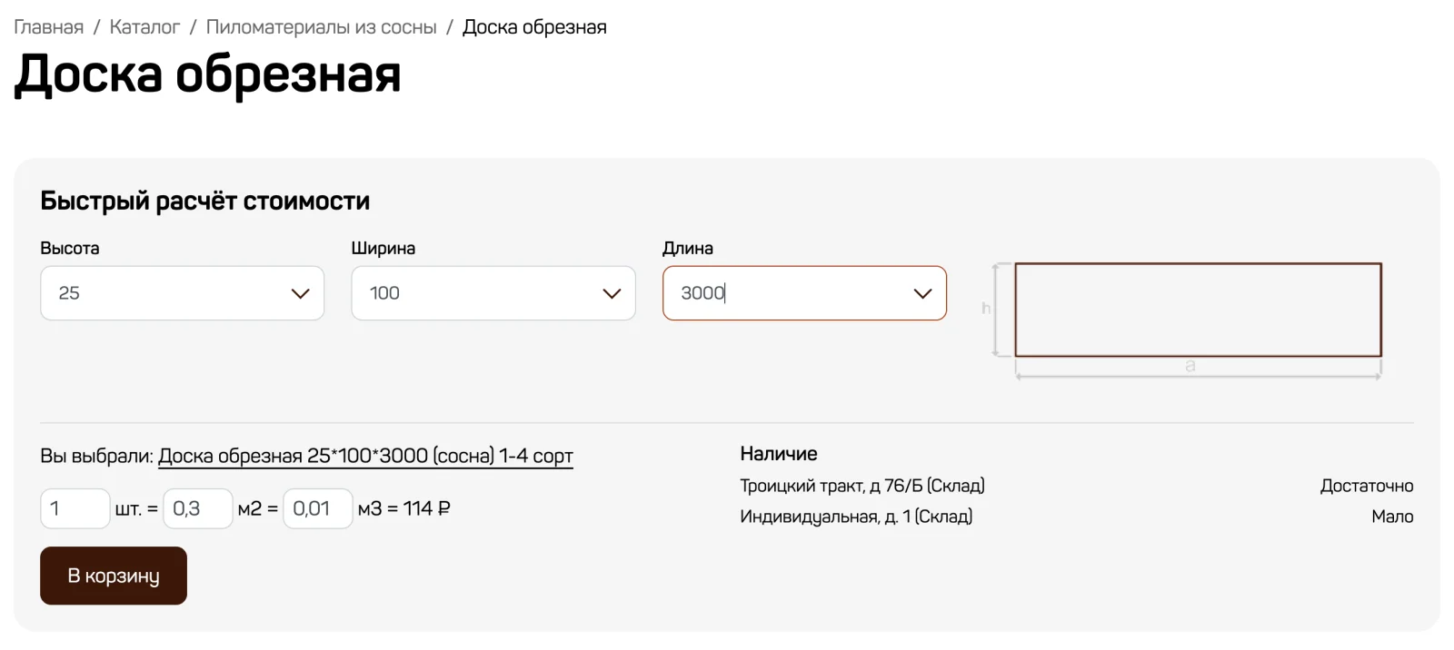Click the Наличие heading
This screenshot has height=650, width=1454.
point(779,454)
